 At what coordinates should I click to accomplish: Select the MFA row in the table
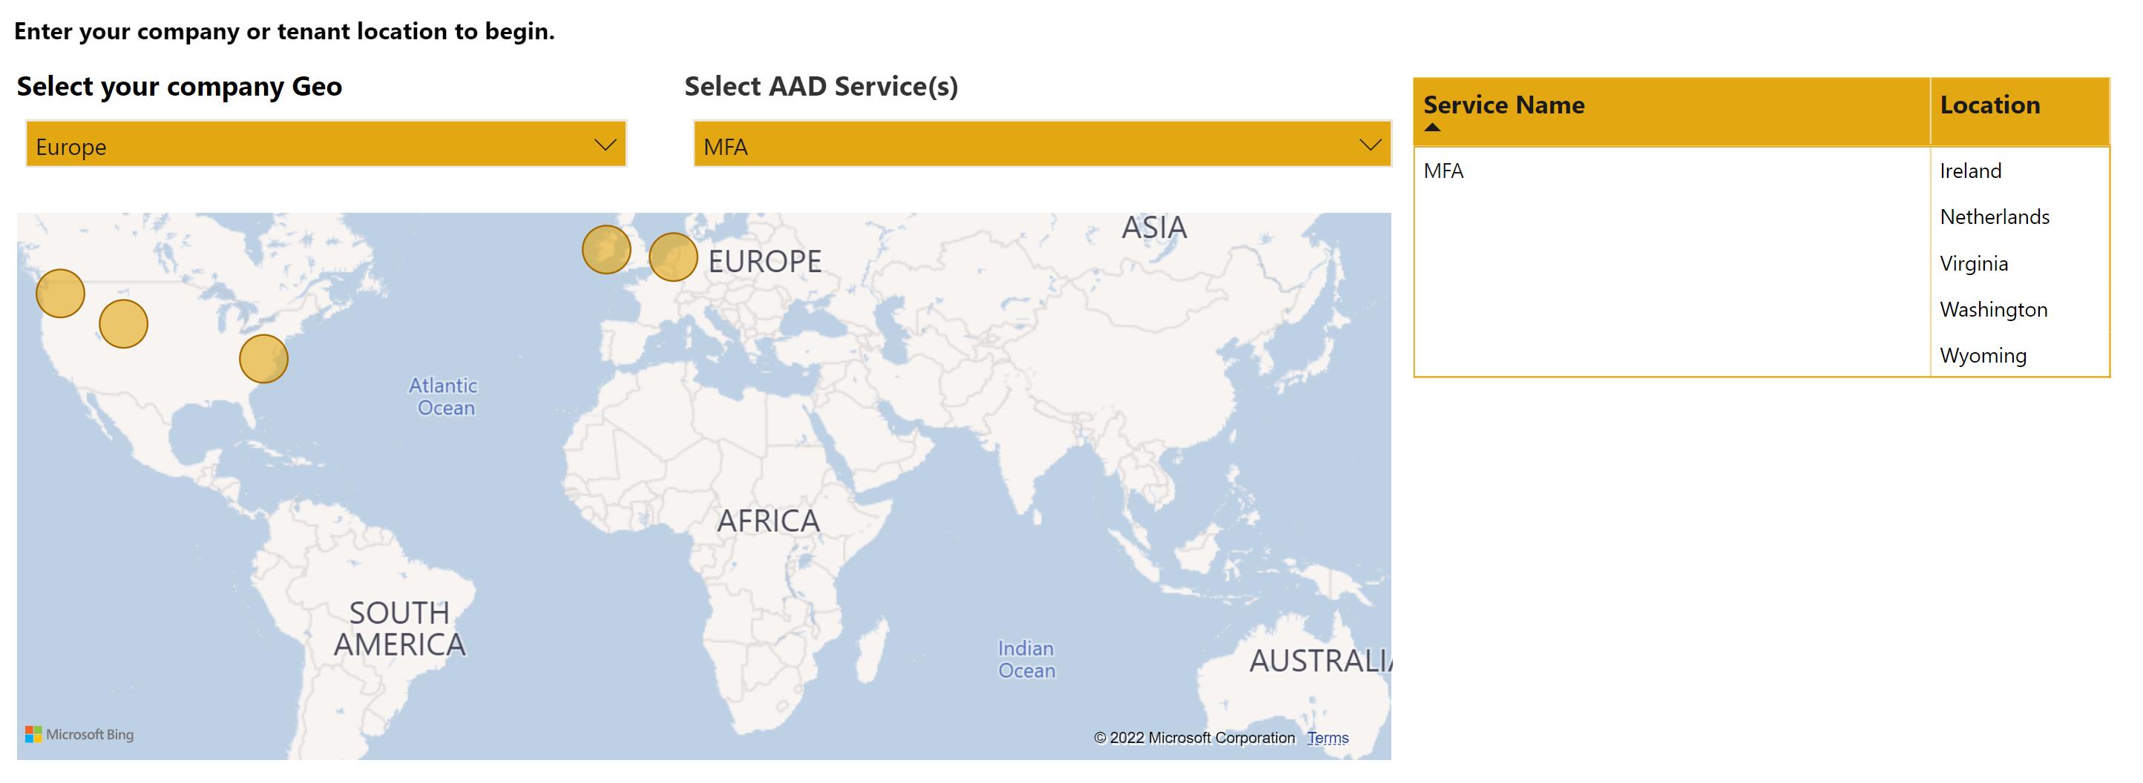[1443, 171]
